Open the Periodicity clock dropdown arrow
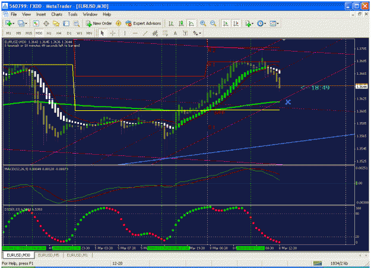The width and height of the screenshot is (371, 268). tap(265, 23)
